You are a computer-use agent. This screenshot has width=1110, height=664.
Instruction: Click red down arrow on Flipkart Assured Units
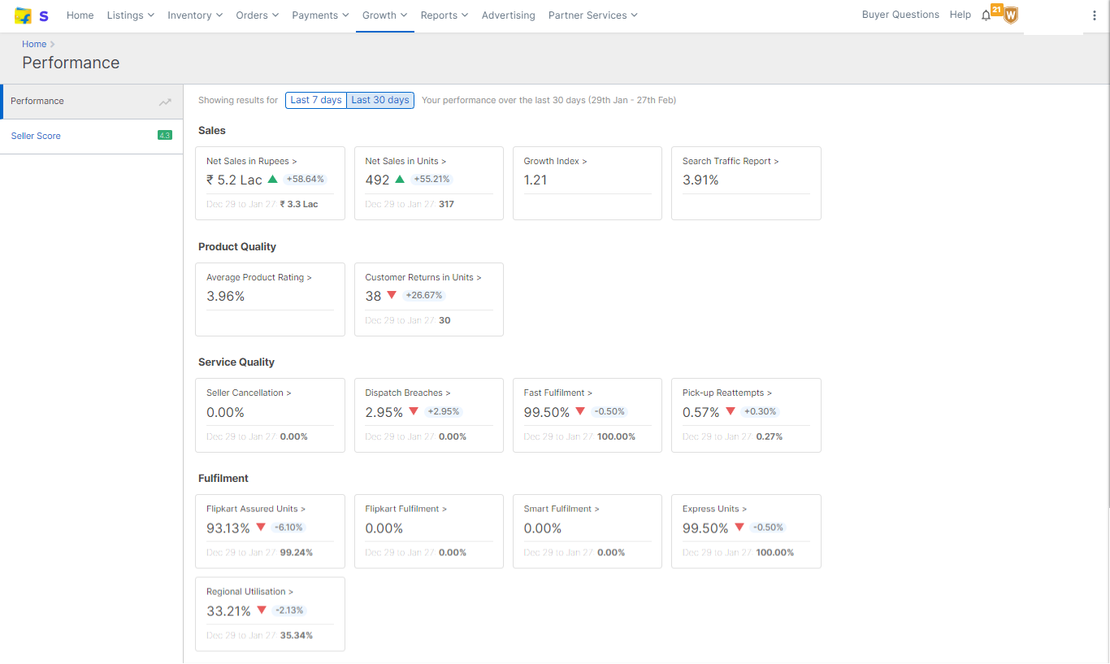click(261, 527)
